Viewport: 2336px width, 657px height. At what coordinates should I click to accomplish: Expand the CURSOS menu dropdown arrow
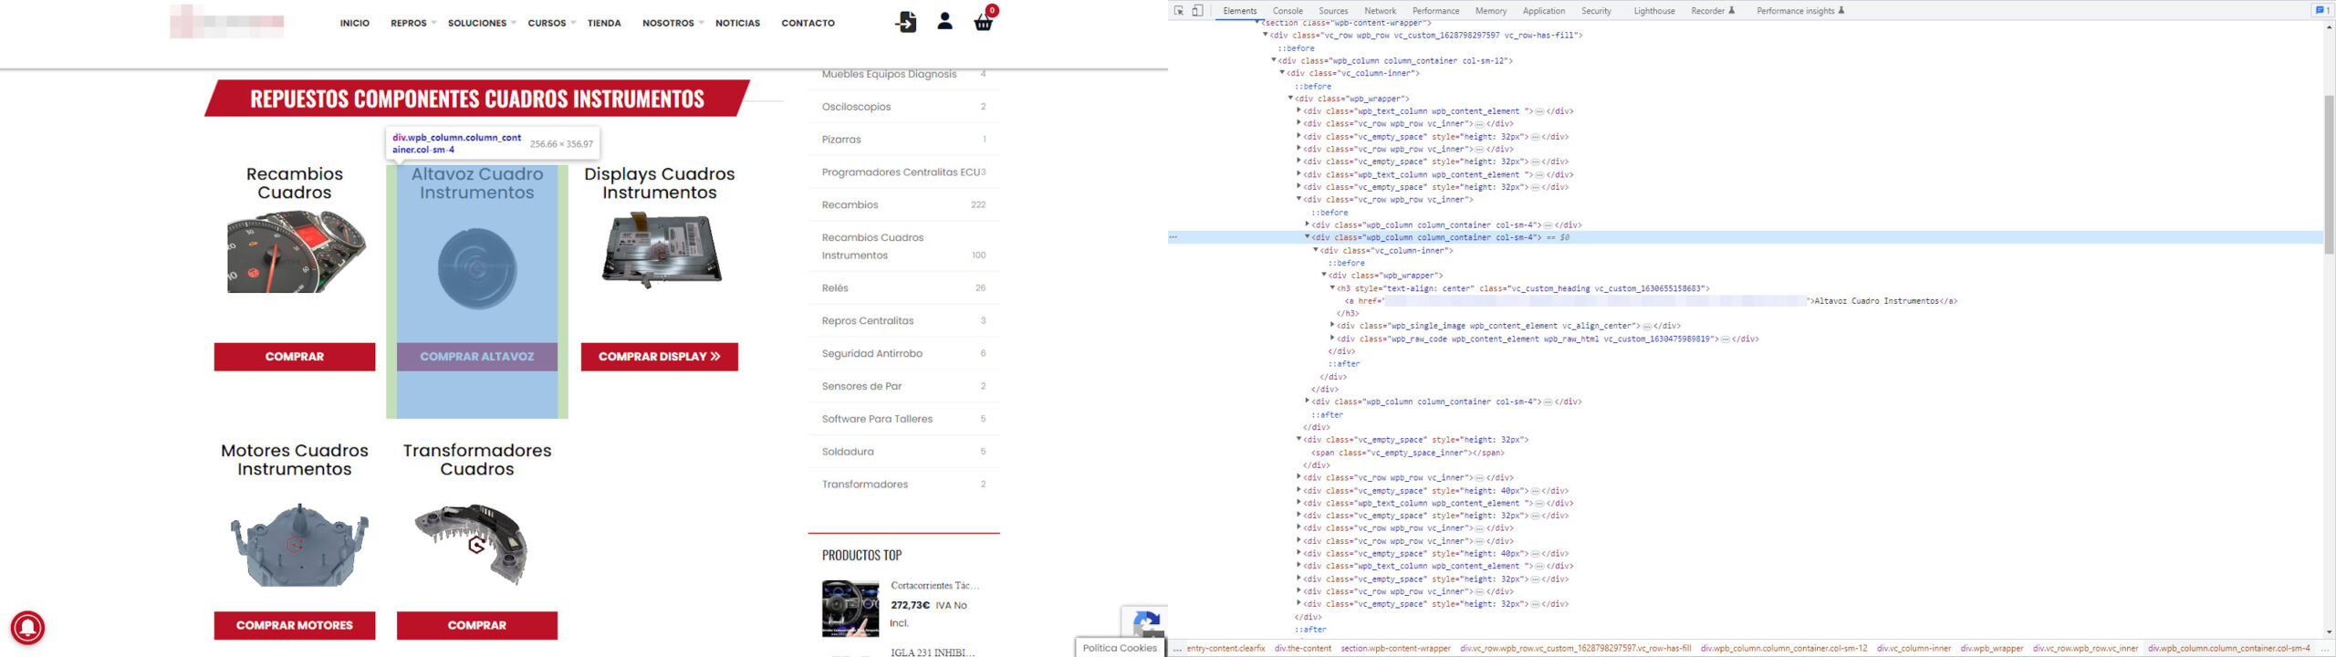point(573,23)
